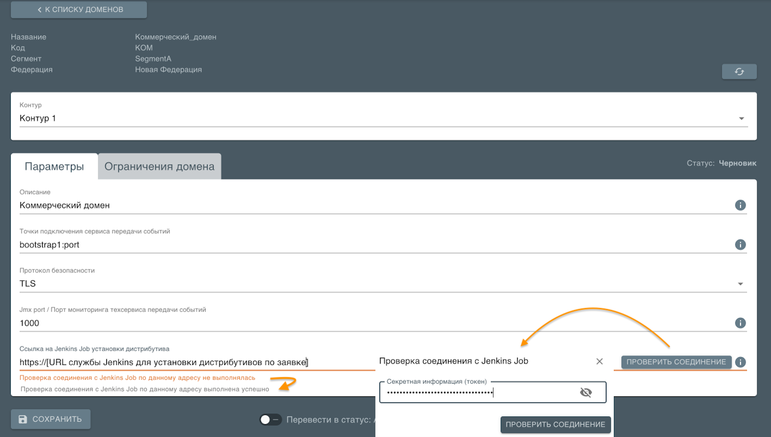Click info icon beside Jenkins connection button

click(x=740, y=362)
